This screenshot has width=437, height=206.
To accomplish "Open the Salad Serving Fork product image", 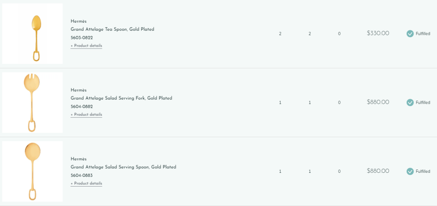I will pyautogui.click(x=32, y=102).
